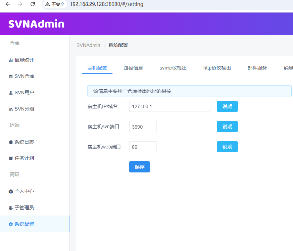293x251 pixels.
Task: Go to SVN用户 menu entry
Action: click(35, 92)
